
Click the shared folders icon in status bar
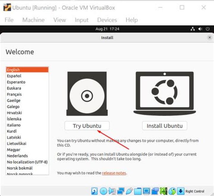[x=138, y=191]
